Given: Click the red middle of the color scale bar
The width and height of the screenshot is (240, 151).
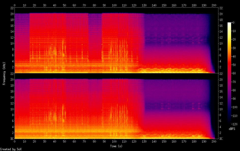Looking at the screenshot, I should click(229, 65).
